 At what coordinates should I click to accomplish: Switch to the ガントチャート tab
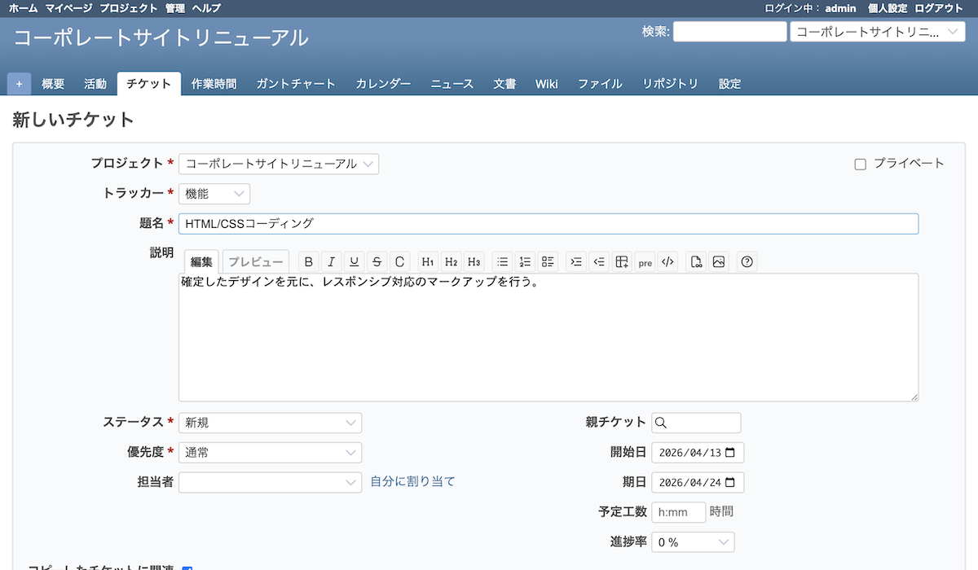point(296,84)
